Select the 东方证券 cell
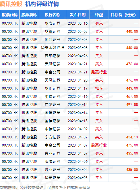Viewport: 140px width, 190px height. tap(52, 137)
